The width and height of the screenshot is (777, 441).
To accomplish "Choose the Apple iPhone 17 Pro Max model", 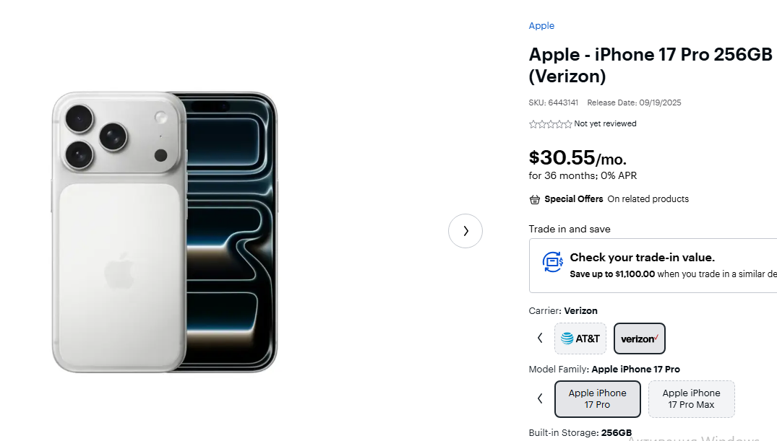I will 691,398.
